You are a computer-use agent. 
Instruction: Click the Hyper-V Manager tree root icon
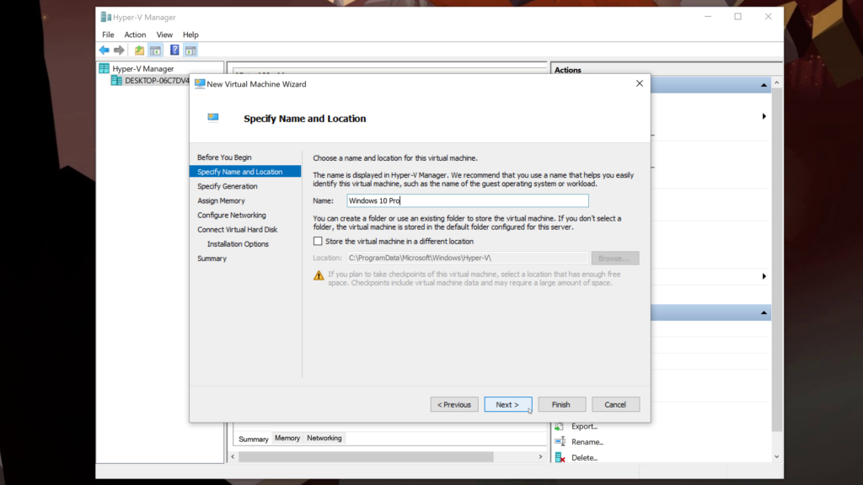tap(104, 69)
